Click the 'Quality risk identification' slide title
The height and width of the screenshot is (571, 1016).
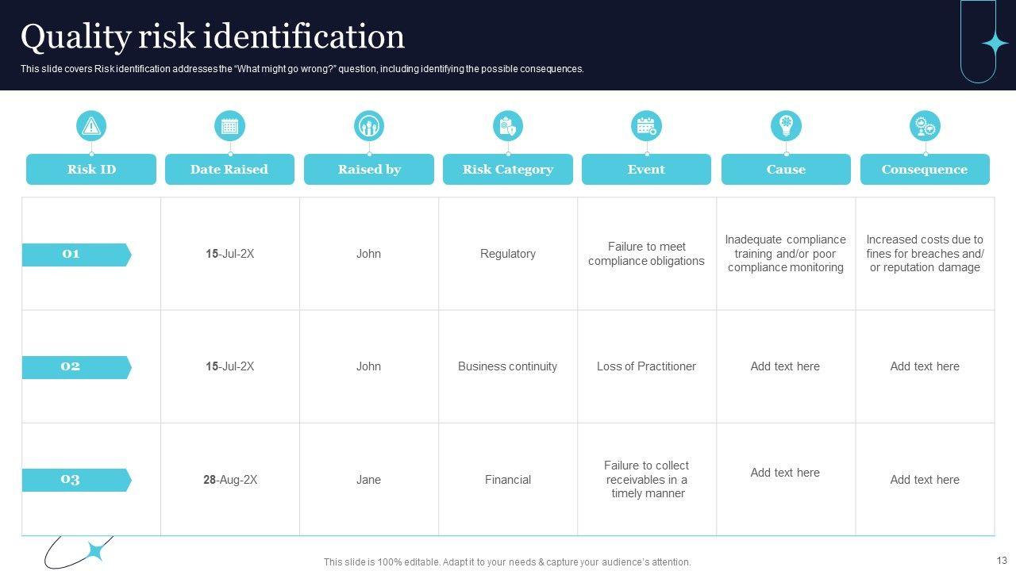coord(213,37)
